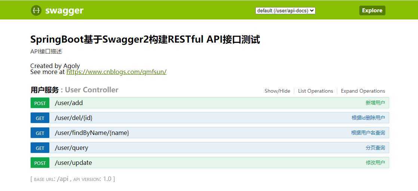
Task: Click the User Controller section heading
Action: 92,90
